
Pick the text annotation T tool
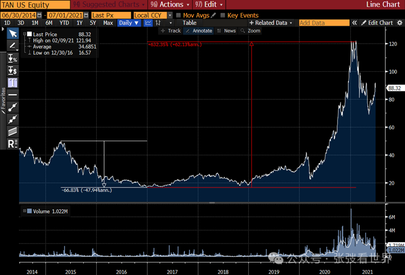point(12,83)
